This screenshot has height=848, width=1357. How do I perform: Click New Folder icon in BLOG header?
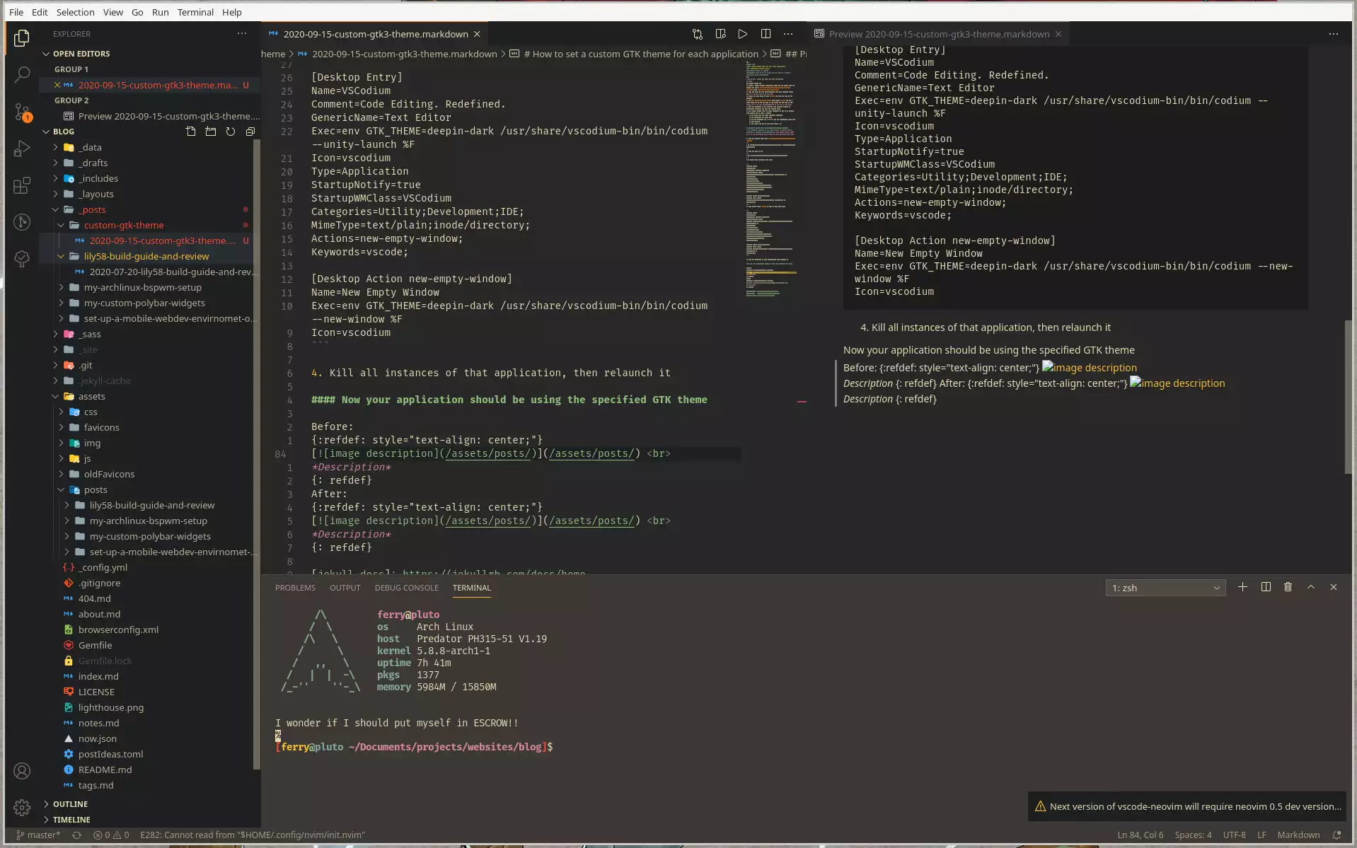[211, 132]
